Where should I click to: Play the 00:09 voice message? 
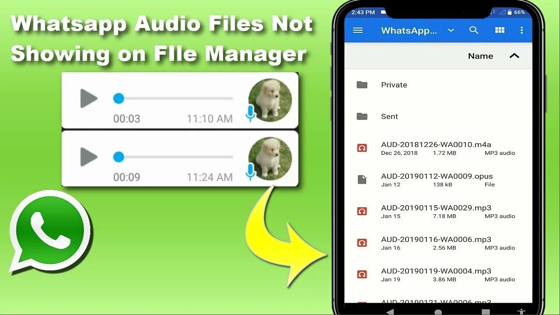(89, 157)
